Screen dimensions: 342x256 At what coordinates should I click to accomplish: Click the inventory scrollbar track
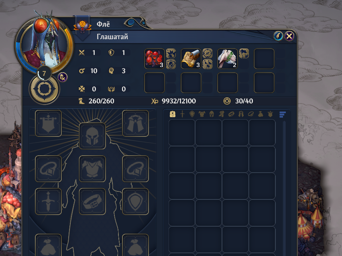[x=284, y=187]
